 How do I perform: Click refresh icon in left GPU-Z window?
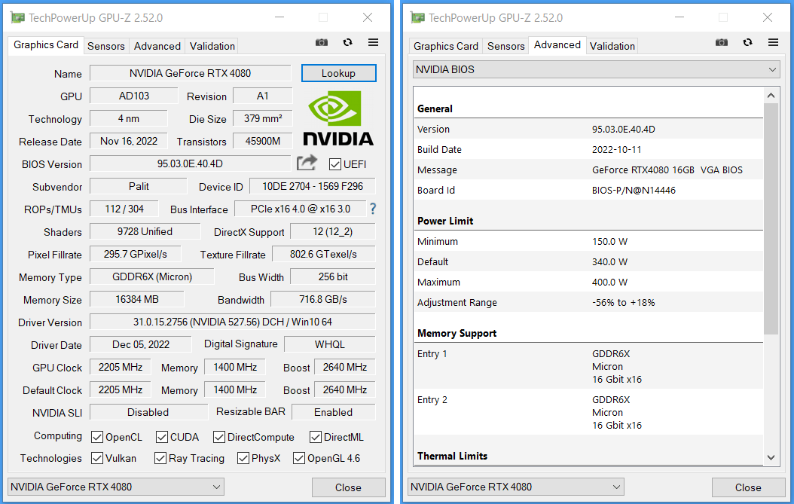(347, 42)
